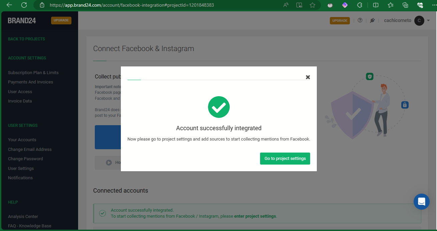Click the user avatar circle
The width and height of the screenshot is (437, 231).
[x=419, y=21]
